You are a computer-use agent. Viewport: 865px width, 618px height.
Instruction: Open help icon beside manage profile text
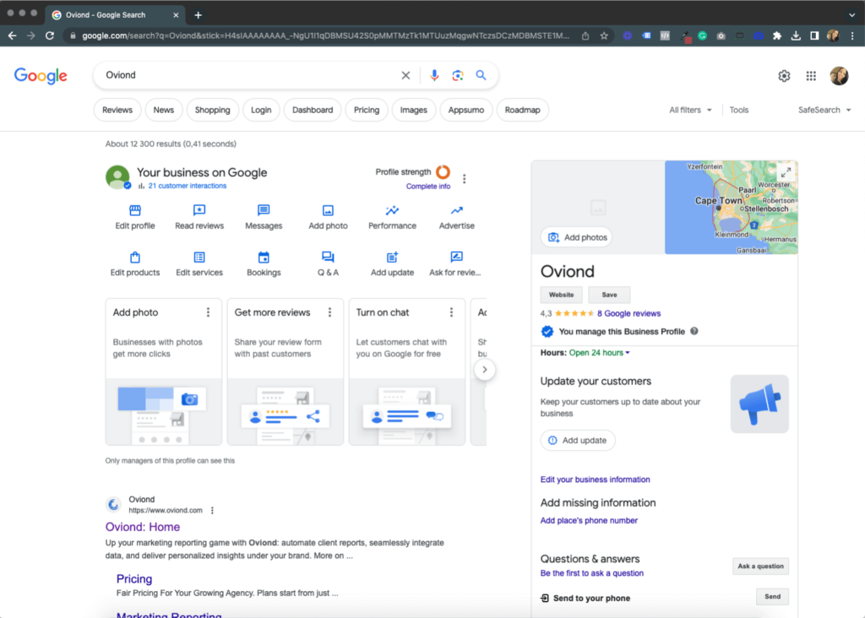pos(694,331)
